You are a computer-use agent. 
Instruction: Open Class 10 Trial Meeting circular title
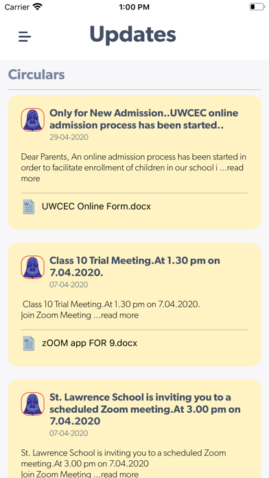(134, 266)
